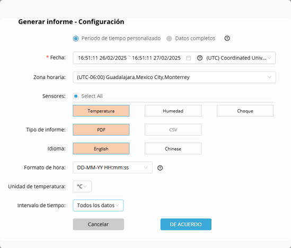Expand the Intervalo de tiempo dropdown
This screenshot has height=248, width=291.
pos(98,205)
